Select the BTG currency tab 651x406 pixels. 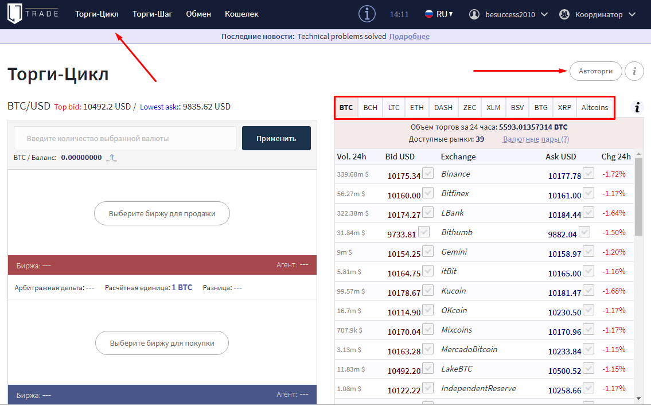(541, 107)
